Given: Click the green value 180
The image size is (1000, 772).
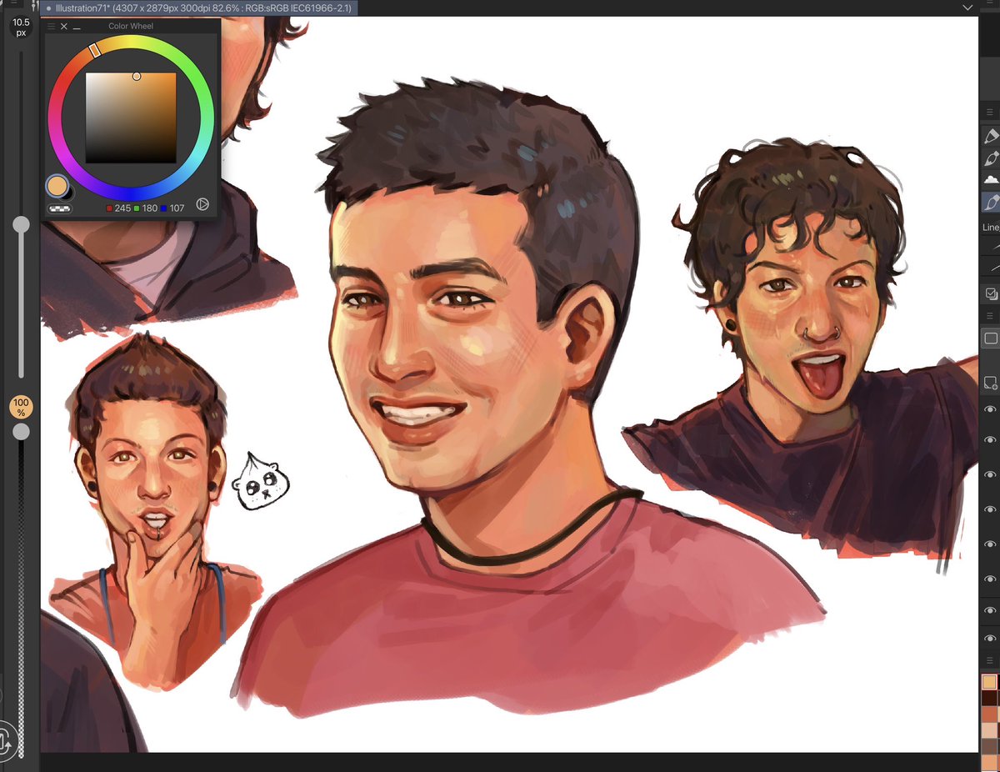Looking at the screenshot, I should 150,208.
